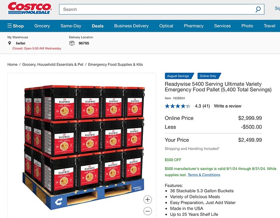The height and width of the screenshot is (218, 280).
Task: Select Same-Day in the navigation bar
Action: (x=71, y=26)
